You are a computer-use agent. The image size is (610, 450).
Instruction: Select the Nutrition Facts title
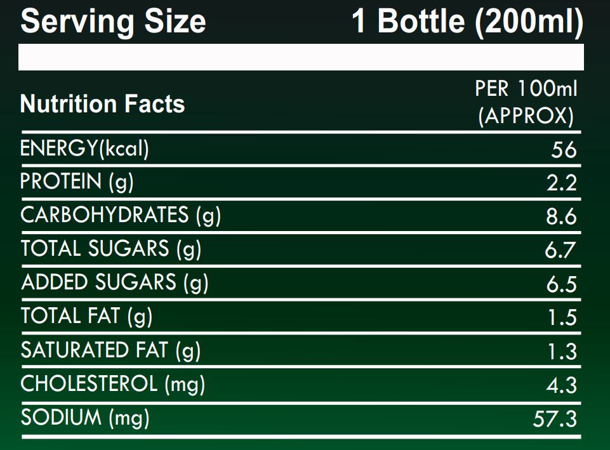[102, 104]
